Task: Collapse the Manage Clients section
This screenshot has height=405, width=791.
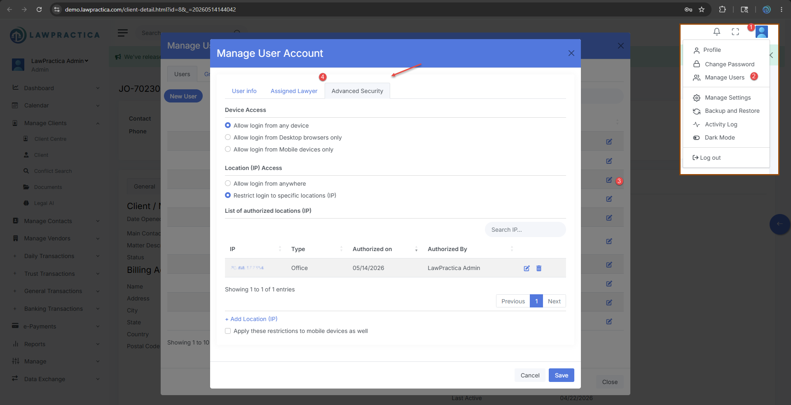Action: coord(98,123)
